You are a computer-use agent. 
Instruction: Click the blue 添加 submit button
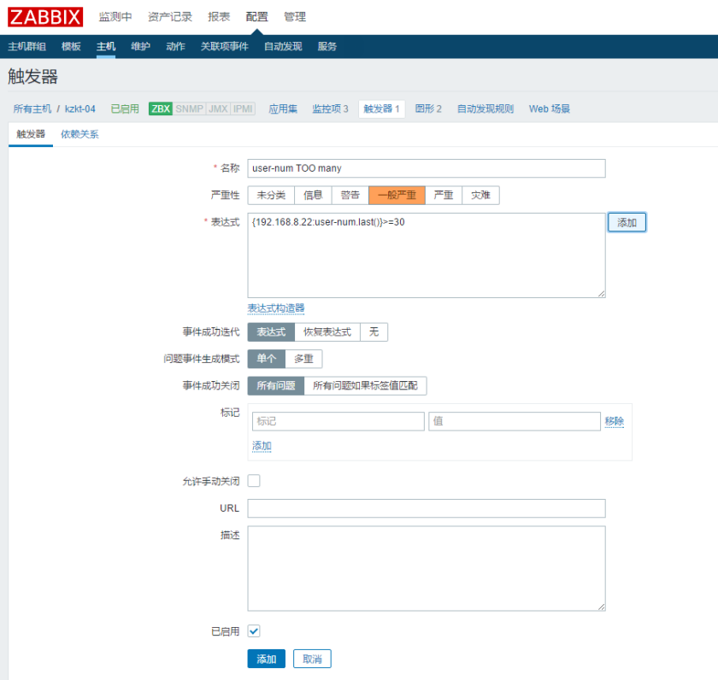click(x=267, y=659)
